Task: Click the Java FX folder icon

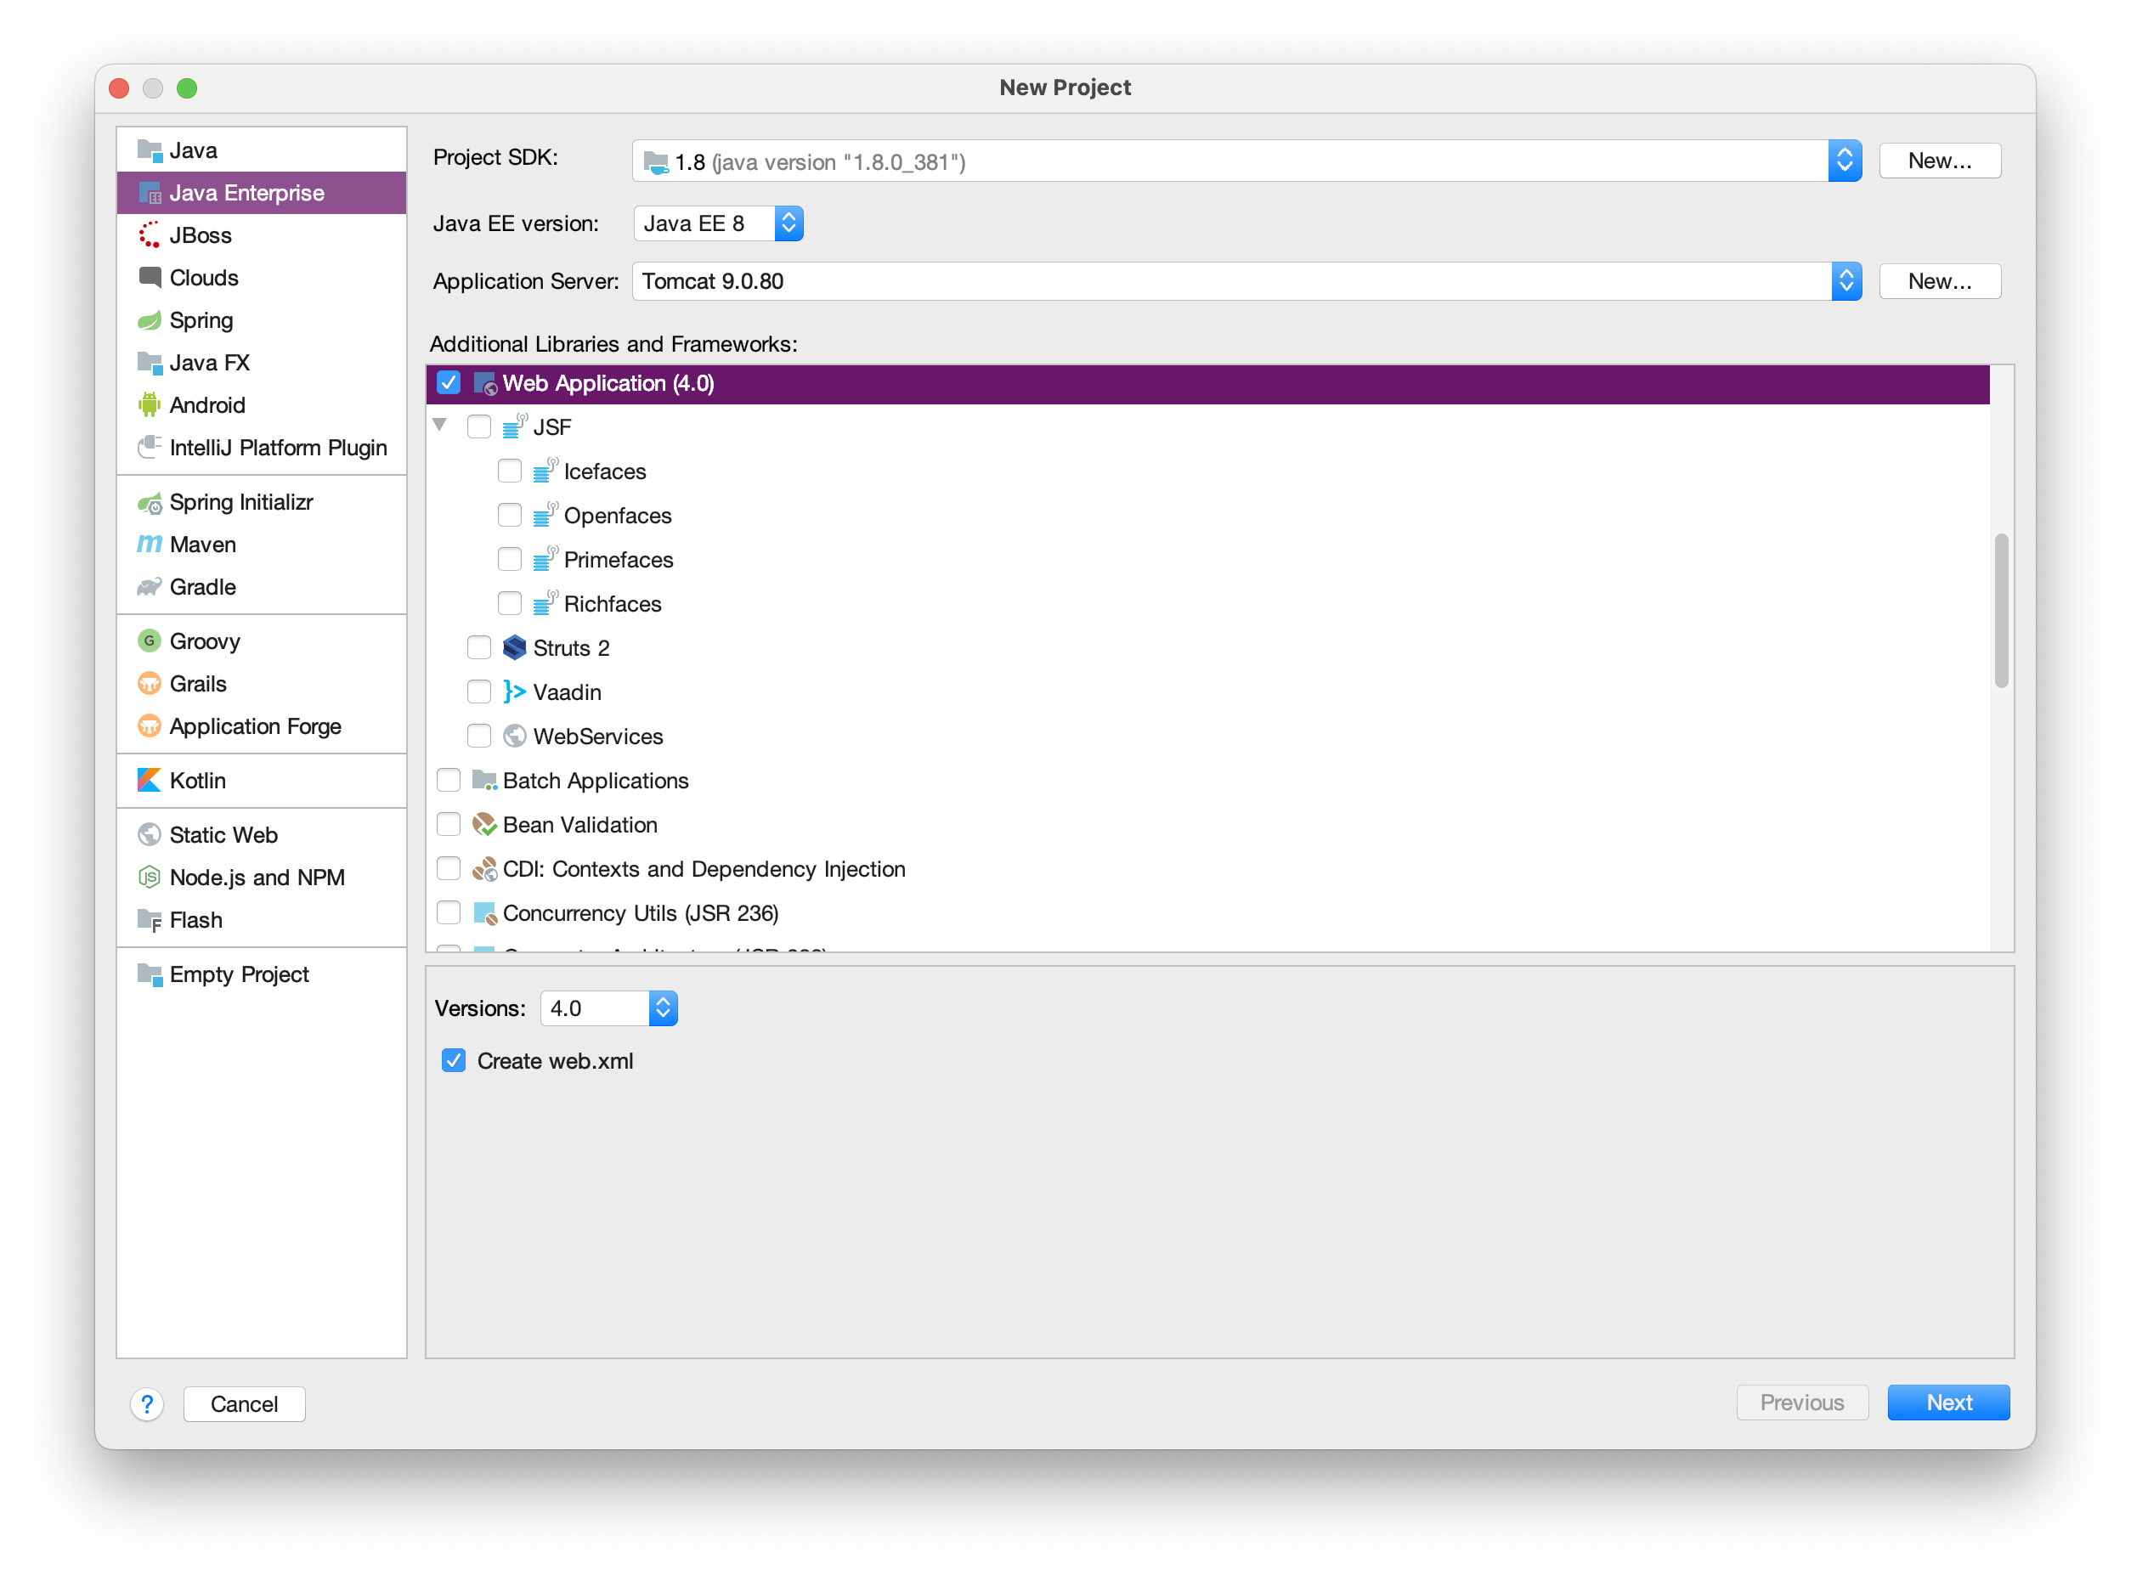Action: coord(149,362)
